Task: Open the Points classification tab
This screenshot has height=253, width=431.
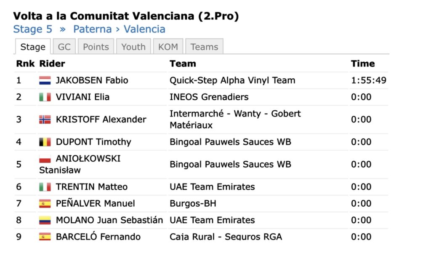Action: click(96, 47)
